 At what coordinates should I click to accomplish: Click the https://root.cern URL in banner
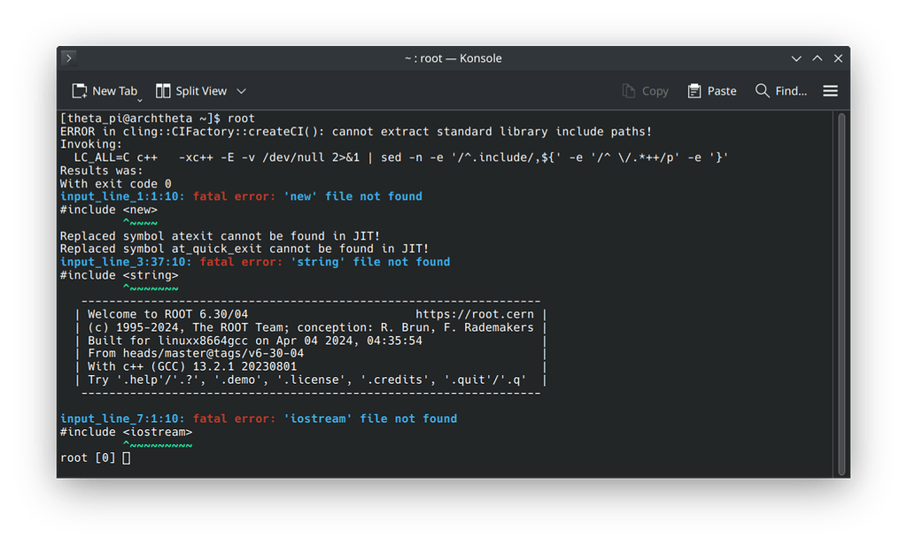click(477, 314)
